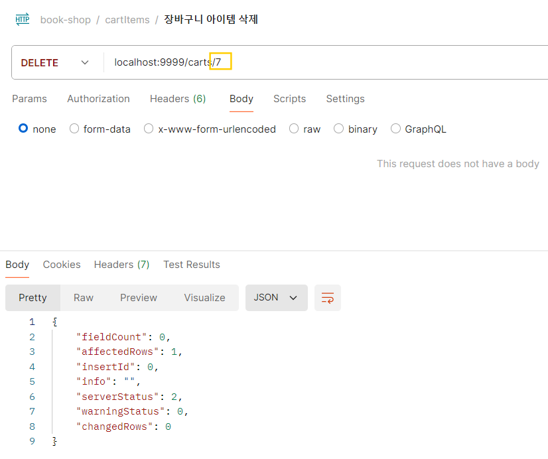Open the Authorization tab

[99, 99]
